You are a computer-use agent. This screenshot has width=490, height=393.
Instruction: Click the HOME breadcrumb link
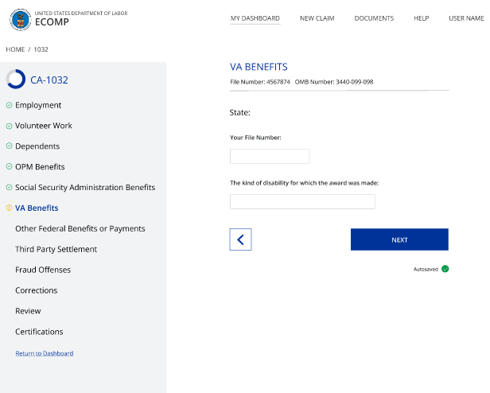point(15,49)
